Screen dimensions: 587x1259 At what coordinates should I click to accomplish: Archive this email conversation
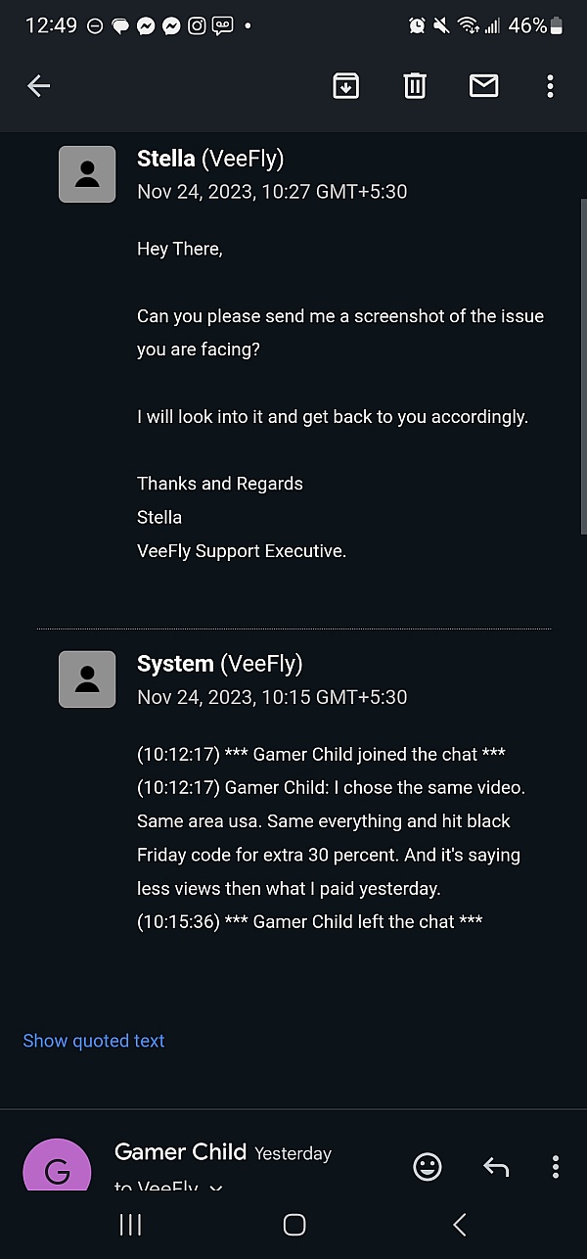[x=345, y=86]
